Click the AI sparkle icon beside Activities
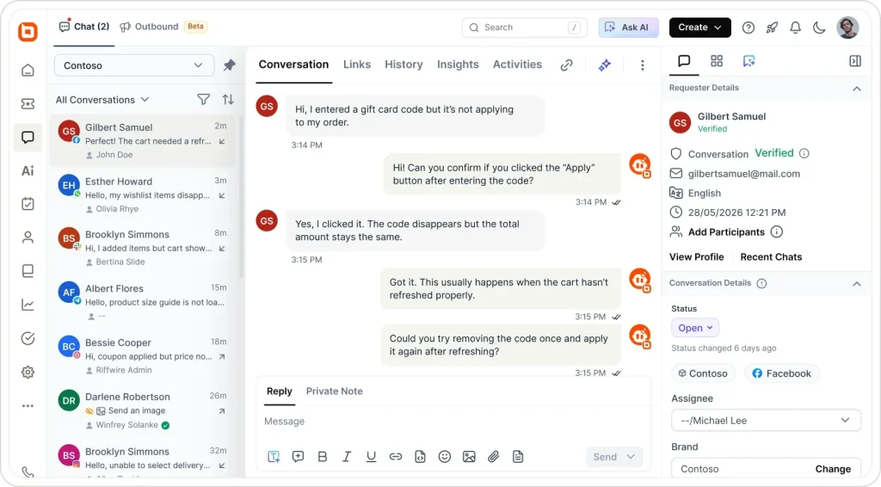 coord(605,65)
